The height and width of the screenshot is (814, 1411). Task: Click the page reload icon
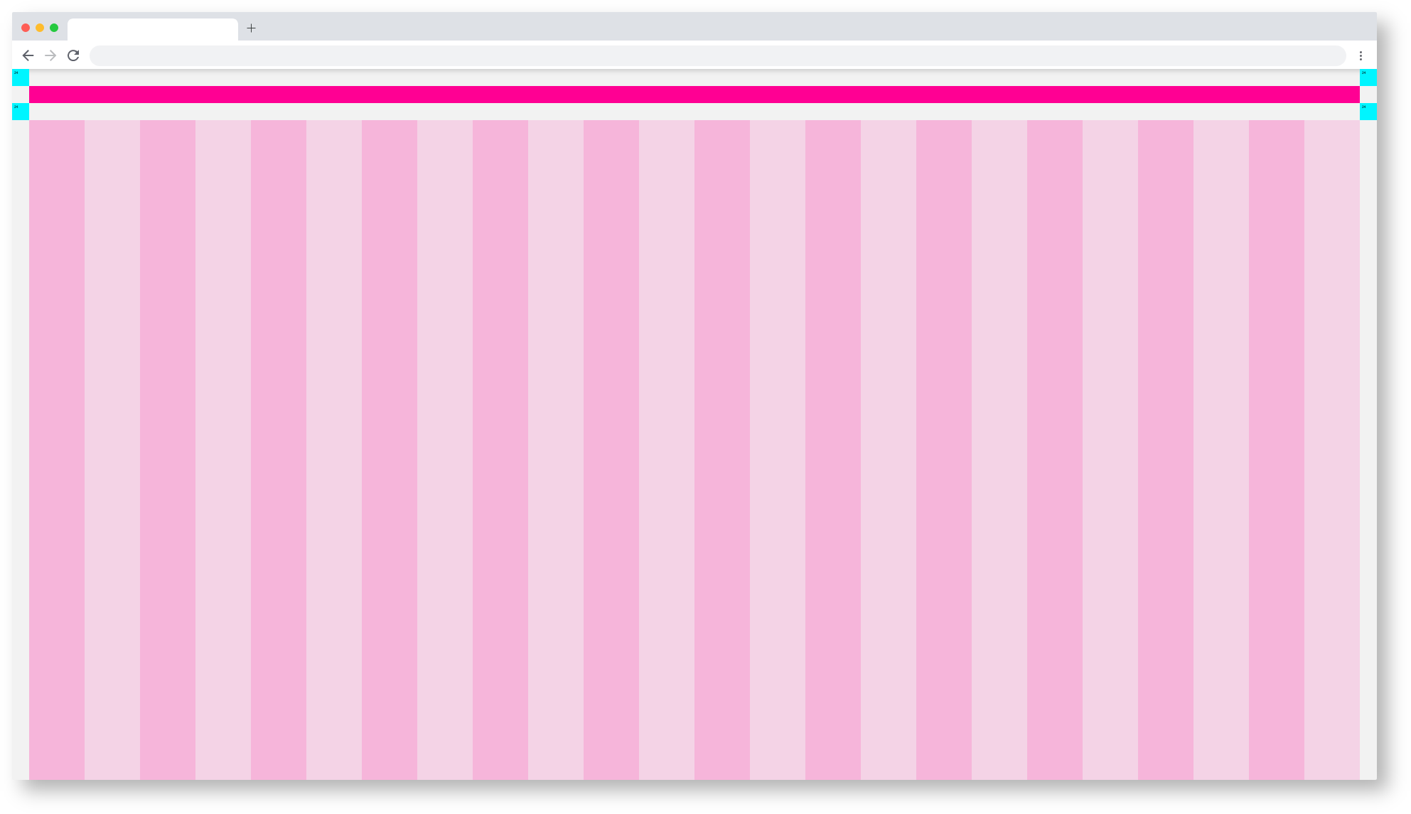73,55
